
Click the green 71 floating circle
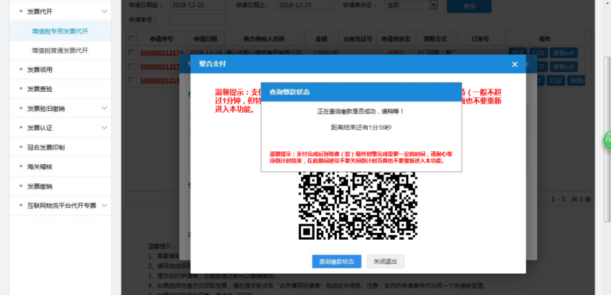click(x=607, y=140)
